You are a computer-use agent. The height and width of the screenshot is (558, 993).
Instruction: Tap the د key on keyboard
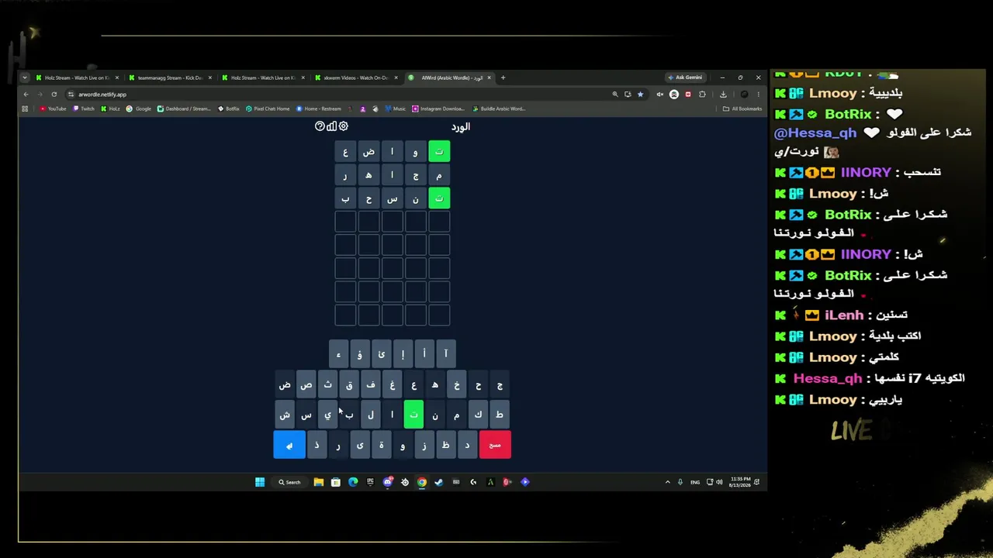click(467, 445)
